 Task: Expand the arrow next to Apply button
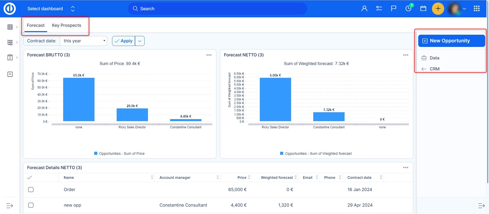click(140, 41)
